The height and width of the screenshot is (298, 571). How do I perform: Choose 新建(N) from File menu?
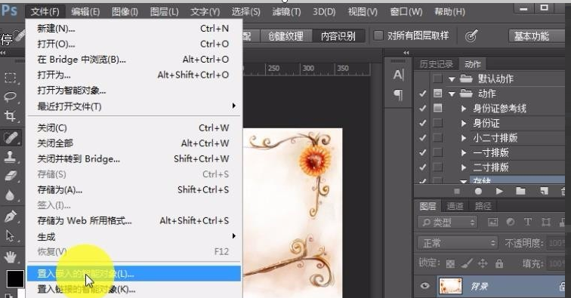tap(134, 29)
